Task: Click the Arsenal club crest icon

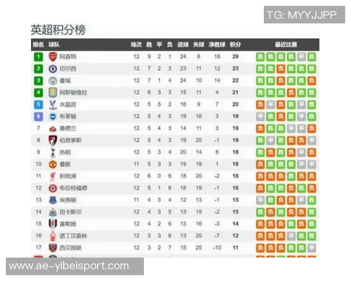Action: [53, 57]
